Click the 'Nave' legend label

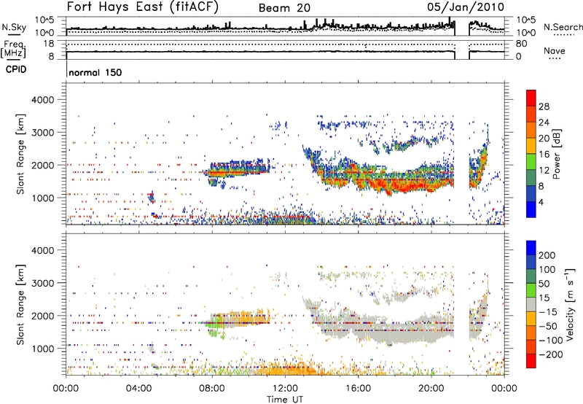(x=555, y=50)
